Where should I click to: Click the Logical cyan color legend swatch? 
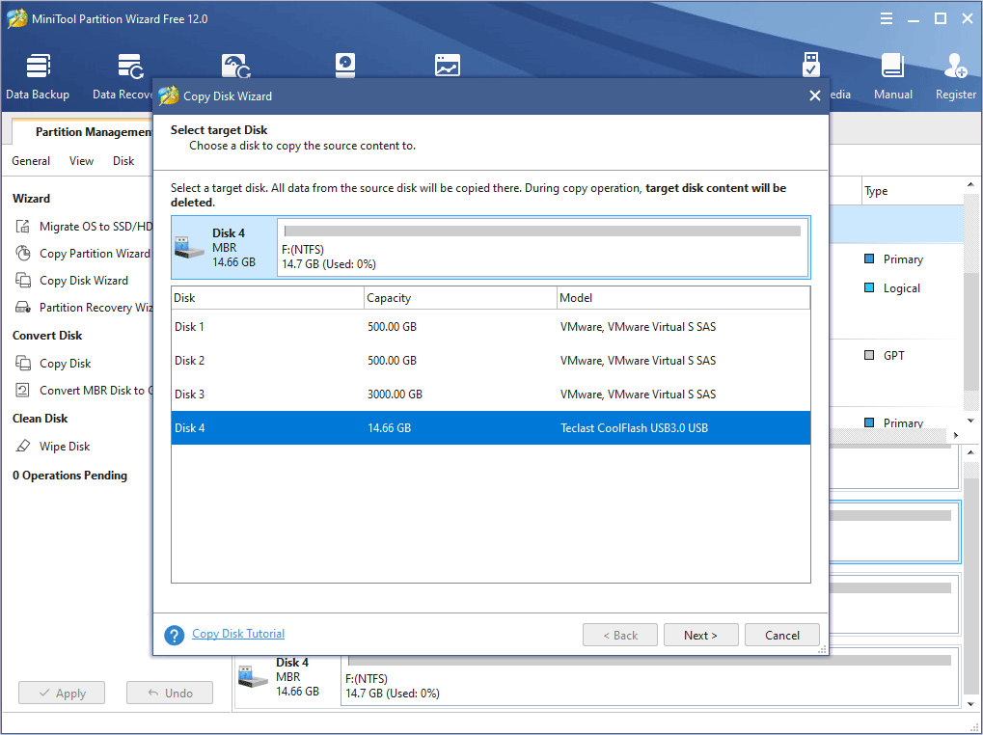coord(869,287)
